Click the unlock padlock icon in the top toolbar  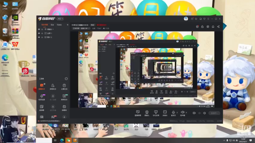click(x=202, y=27)
